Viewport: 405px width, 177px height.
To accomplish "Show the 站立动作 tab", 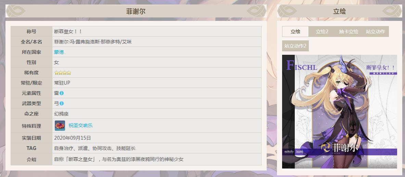I will point(375,31).
